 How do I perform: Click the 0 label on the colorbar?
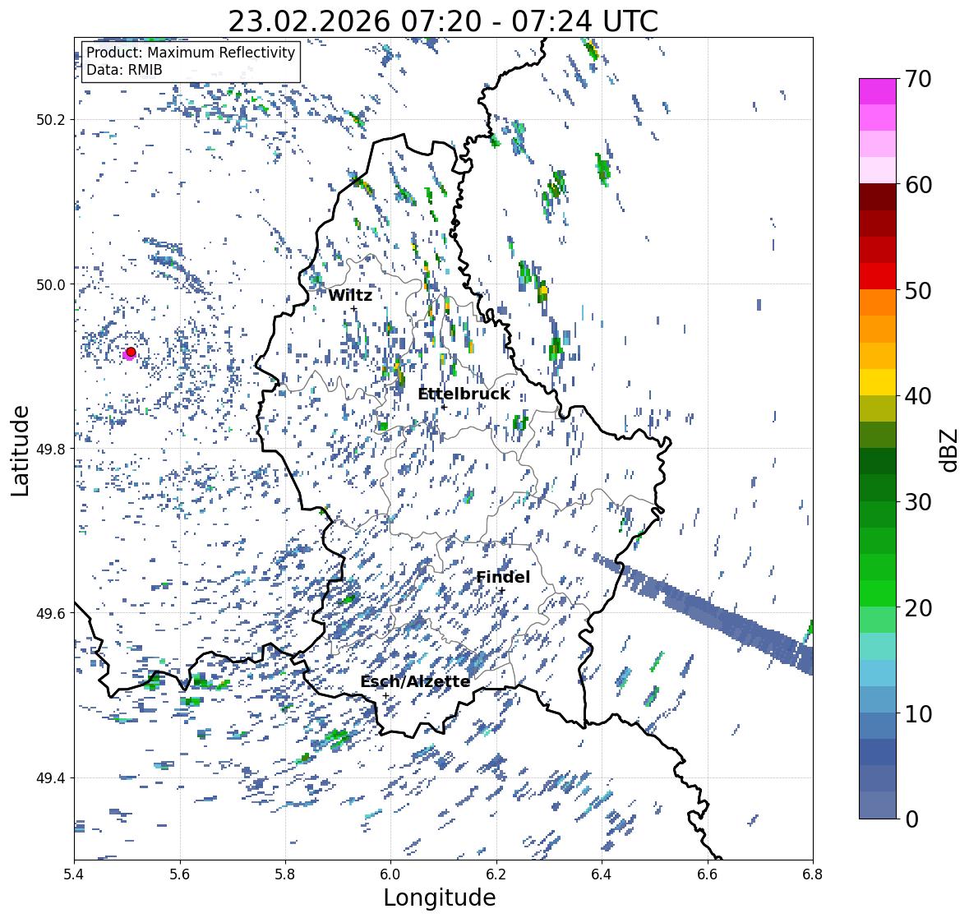coord(911,819)
